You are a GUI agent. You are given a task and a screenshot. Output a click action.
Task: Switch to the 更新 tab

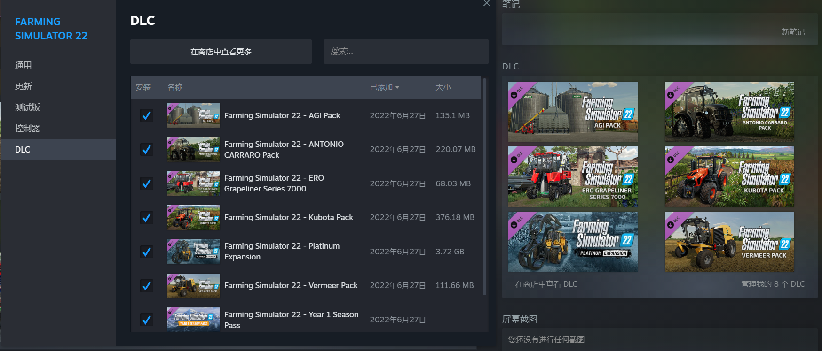click(x=58, y=86)
